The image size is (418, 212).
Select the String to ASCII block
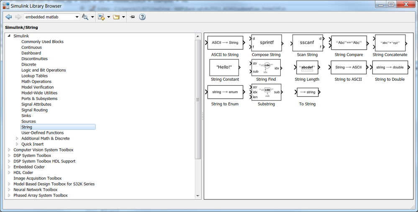pos(349,67)
